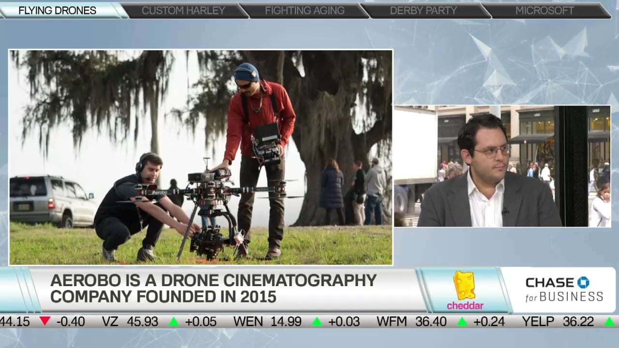The image size is (619, 348).
Task: Click the green up arrow beside +0.03
Action: (317, 321)
